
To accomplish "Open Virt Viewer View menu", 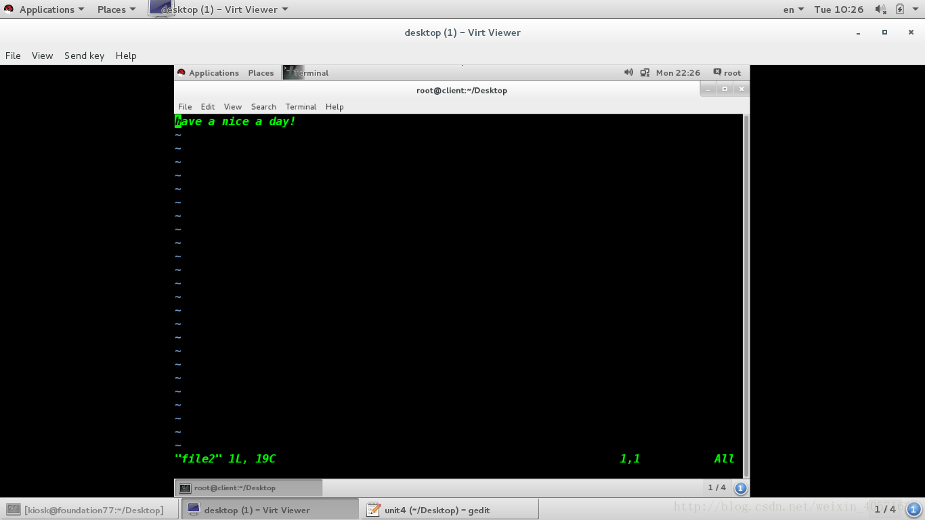I will coord(42,56).
